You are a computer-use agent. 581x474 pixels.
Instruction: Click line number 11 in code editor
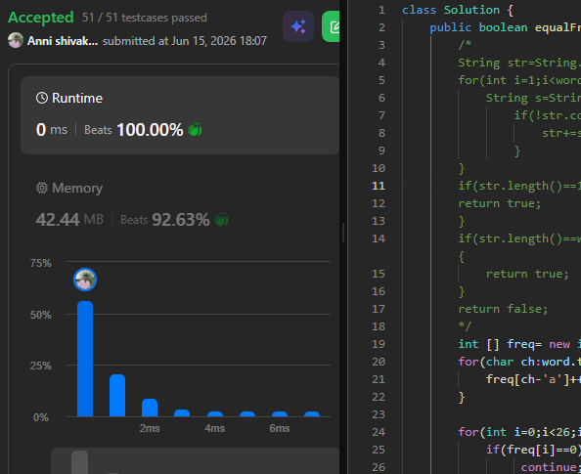click(379, 186)
